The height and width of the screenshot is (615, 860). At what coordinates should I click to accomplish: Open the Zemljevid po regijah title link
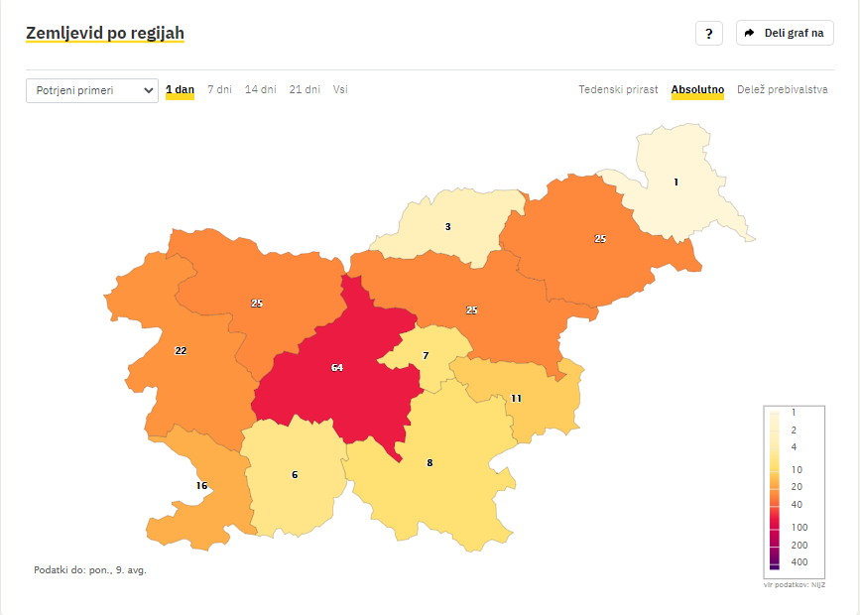click(x=105, y=33)
